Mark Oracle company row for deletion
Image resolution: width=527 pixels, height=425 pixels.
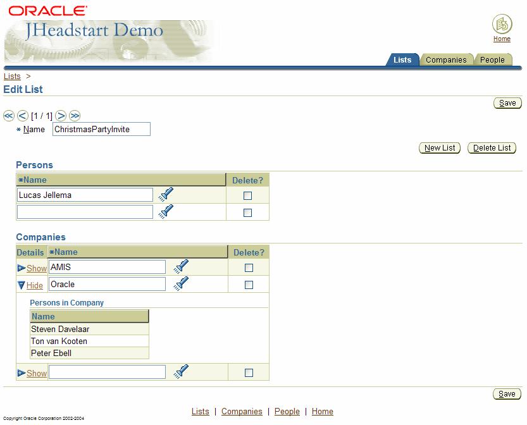point(249,285)
